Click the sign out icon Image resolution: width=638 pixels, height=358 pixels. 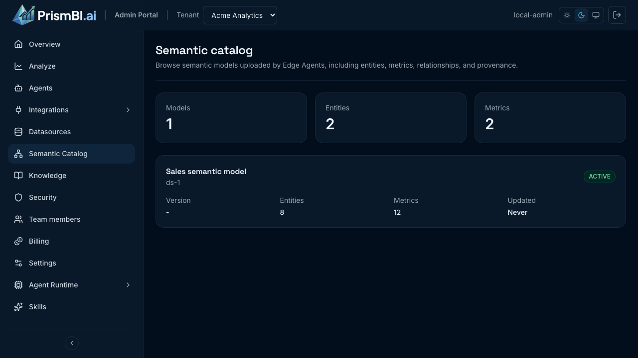click(x=617, y=15)
